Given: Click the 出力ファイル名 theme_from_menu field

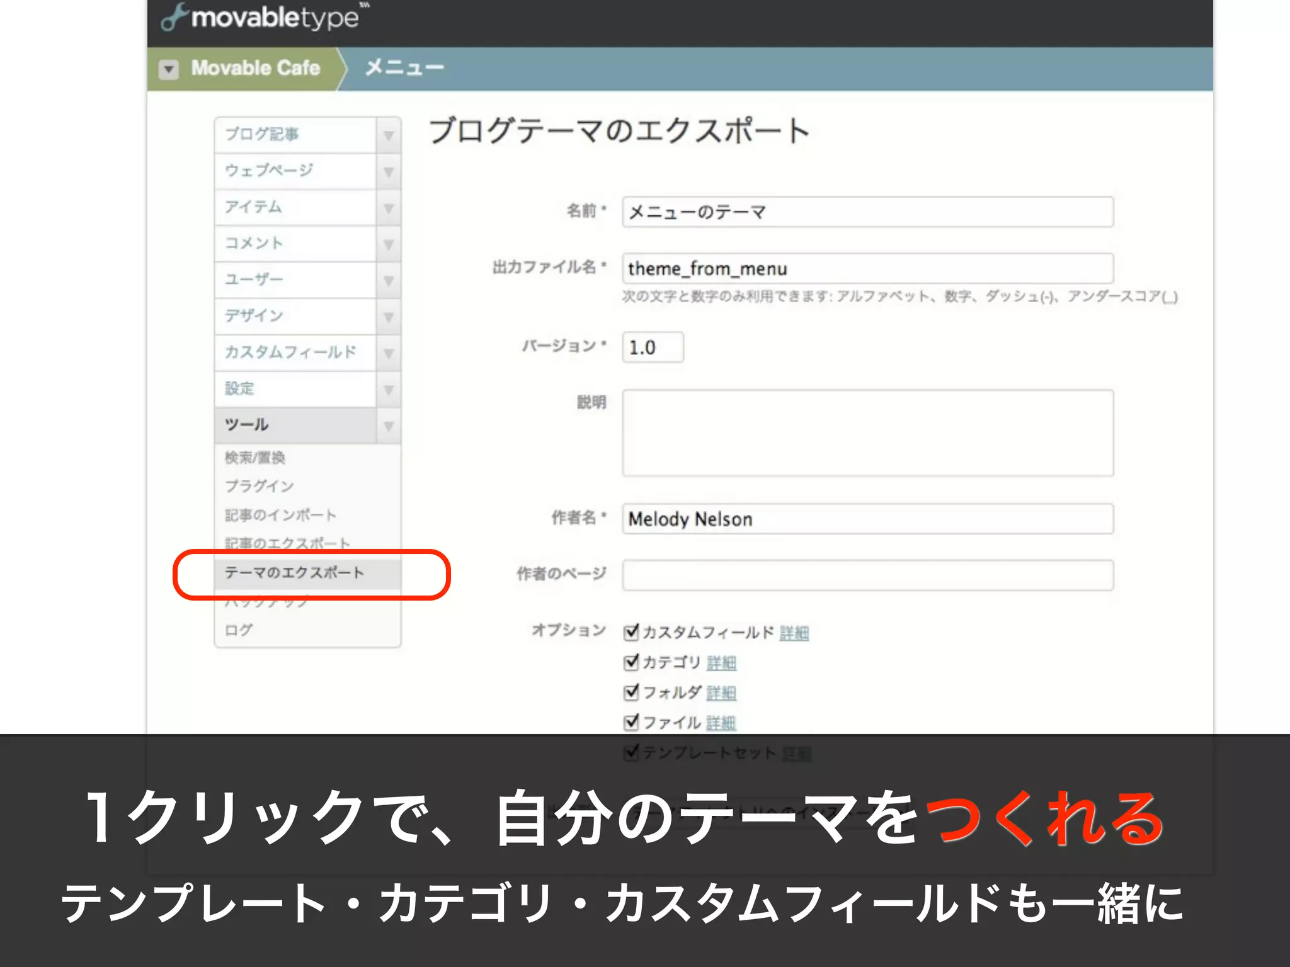Looking at the screenshot, I should (867, 269).
